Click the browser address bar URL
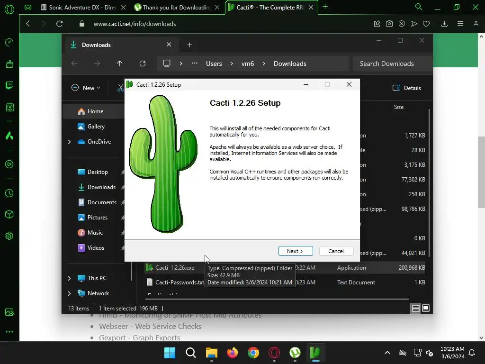Image resolution: width=485 pixels, height=364 pixels. pos(135,24)
